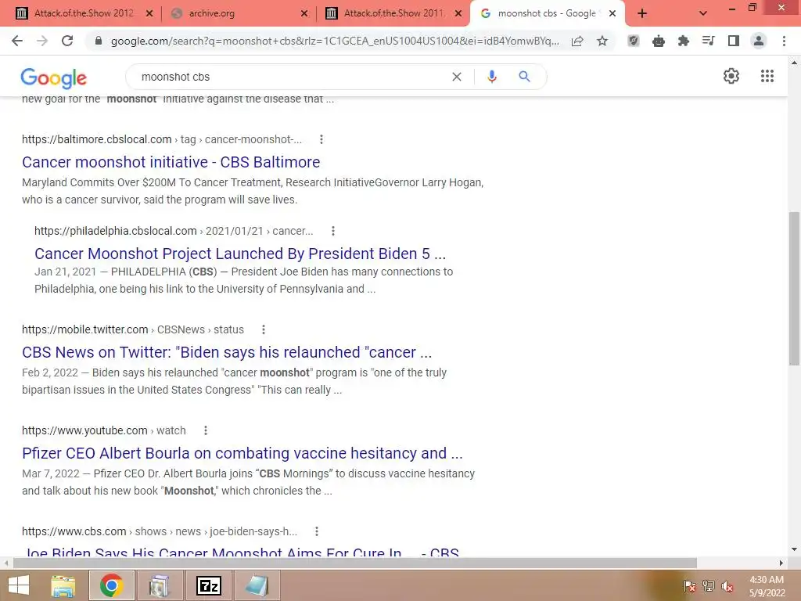
Task: View site info via the lock icon
Action: tap(99, 41)
